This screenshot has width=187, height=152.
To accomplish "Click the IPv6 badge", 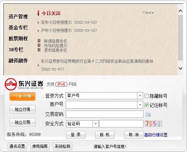I will pyautogui.click(x=61, y=84).
